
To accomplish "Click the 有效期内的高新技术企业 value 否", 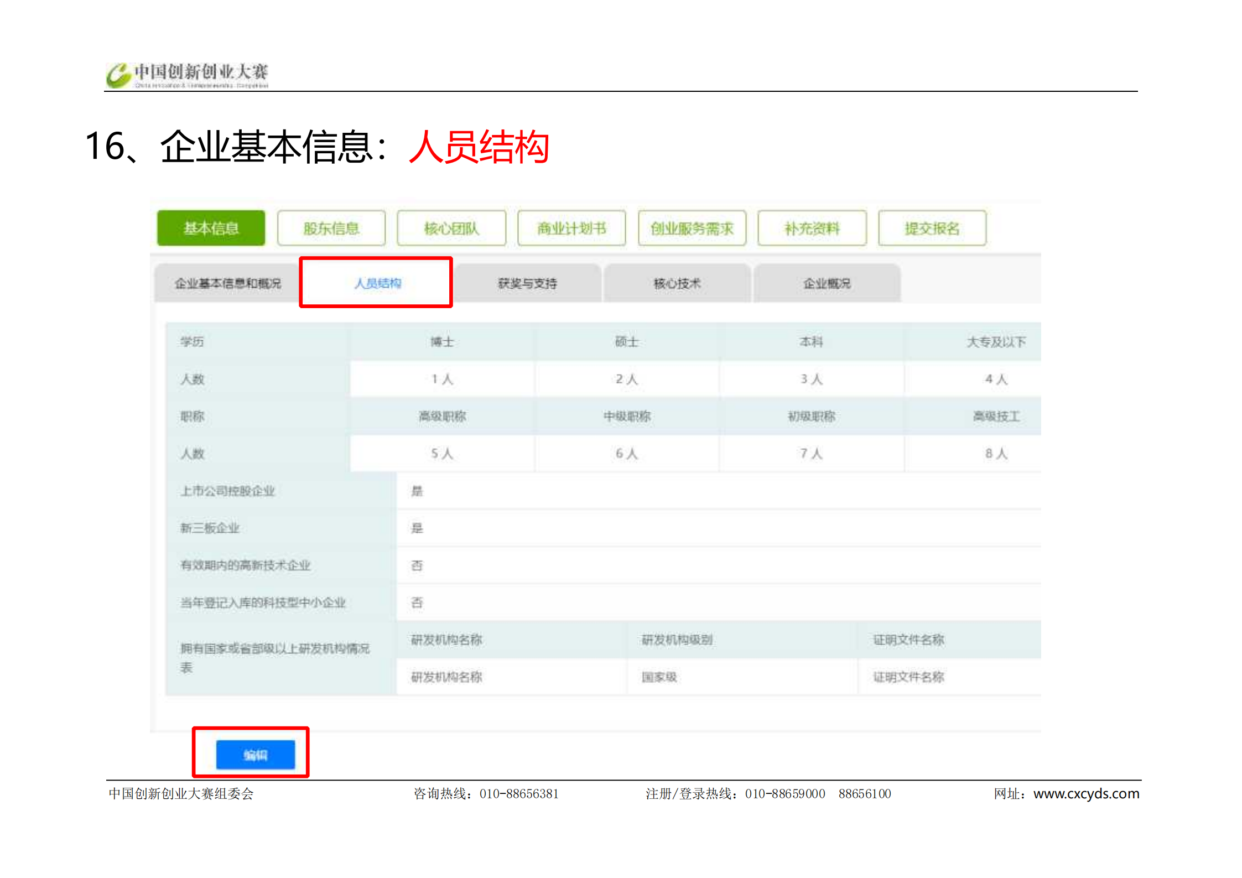I will tap(417, 565).
